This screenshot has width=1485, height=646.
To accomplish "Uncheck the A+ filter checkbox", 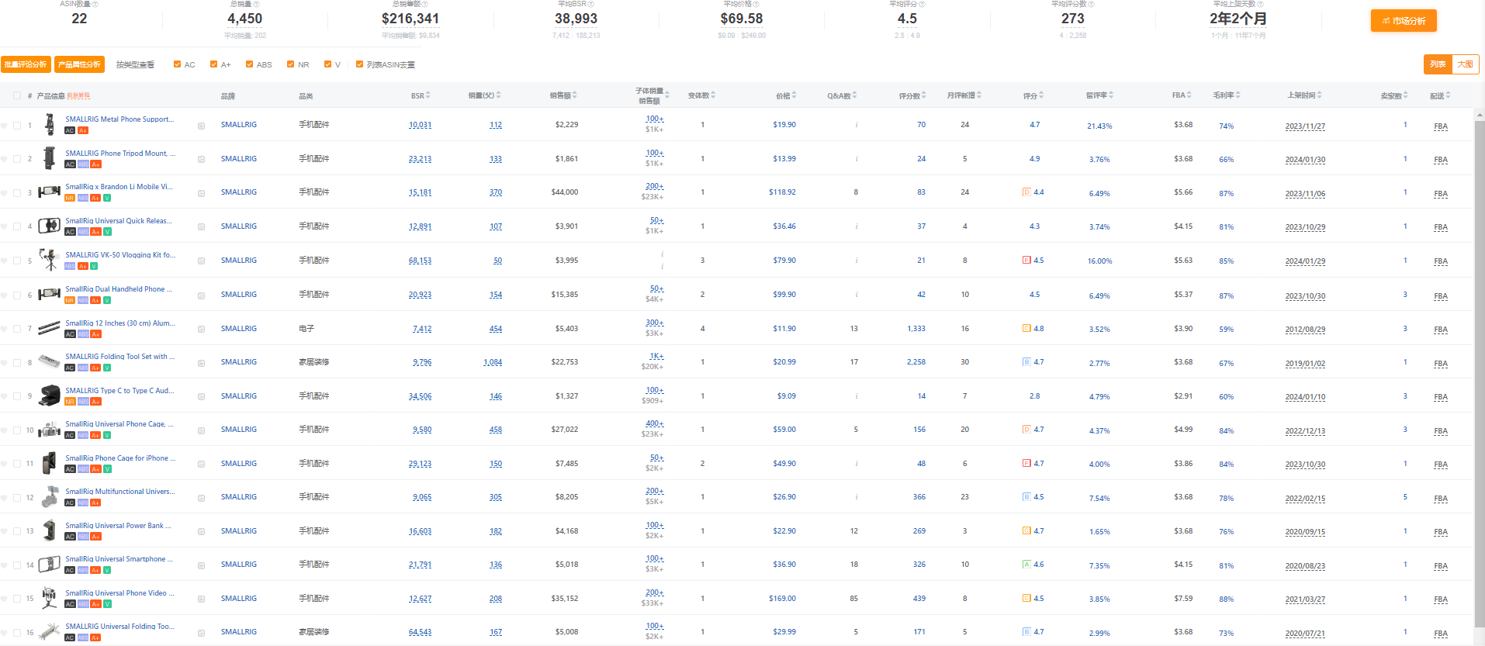I will point(214,64).
